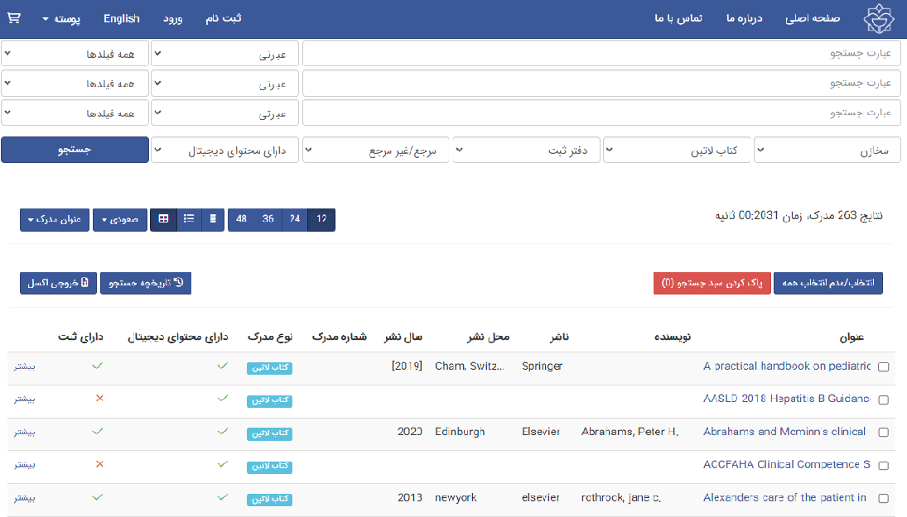Open the AASLD 2018 Hepatitis B Guidance link
This screenshot has width=907, height=517.
(786, 399)
